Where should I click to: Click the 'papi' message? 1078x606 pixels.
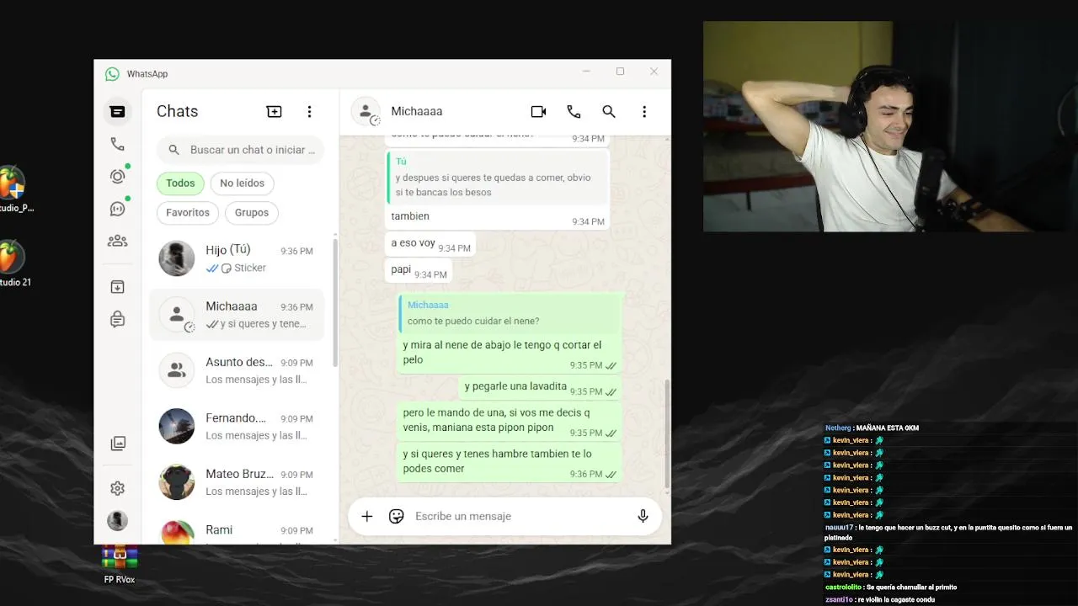[418, 270]
